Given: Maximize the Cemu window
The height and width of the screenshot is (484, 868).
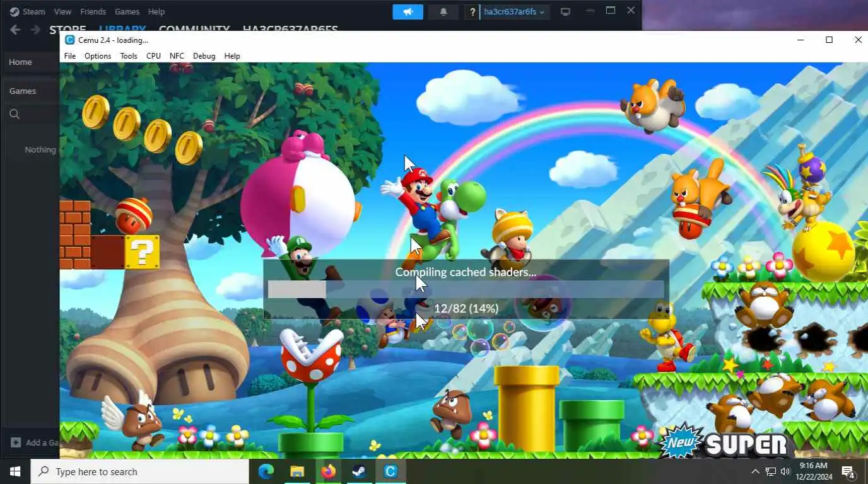Looking at the screenshot, I should click(x=830, y=40).
